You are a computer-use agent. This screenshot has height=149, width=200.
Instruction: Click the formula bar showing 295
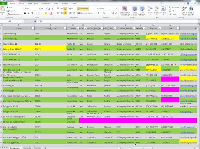[x=117, y=21]
